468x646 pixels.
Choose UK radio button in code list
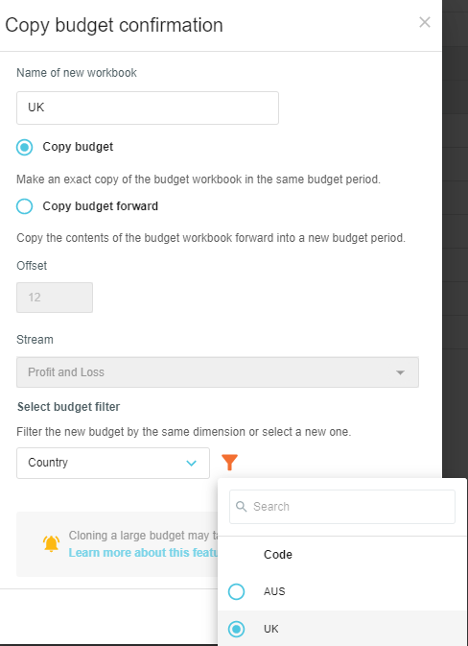236,629
